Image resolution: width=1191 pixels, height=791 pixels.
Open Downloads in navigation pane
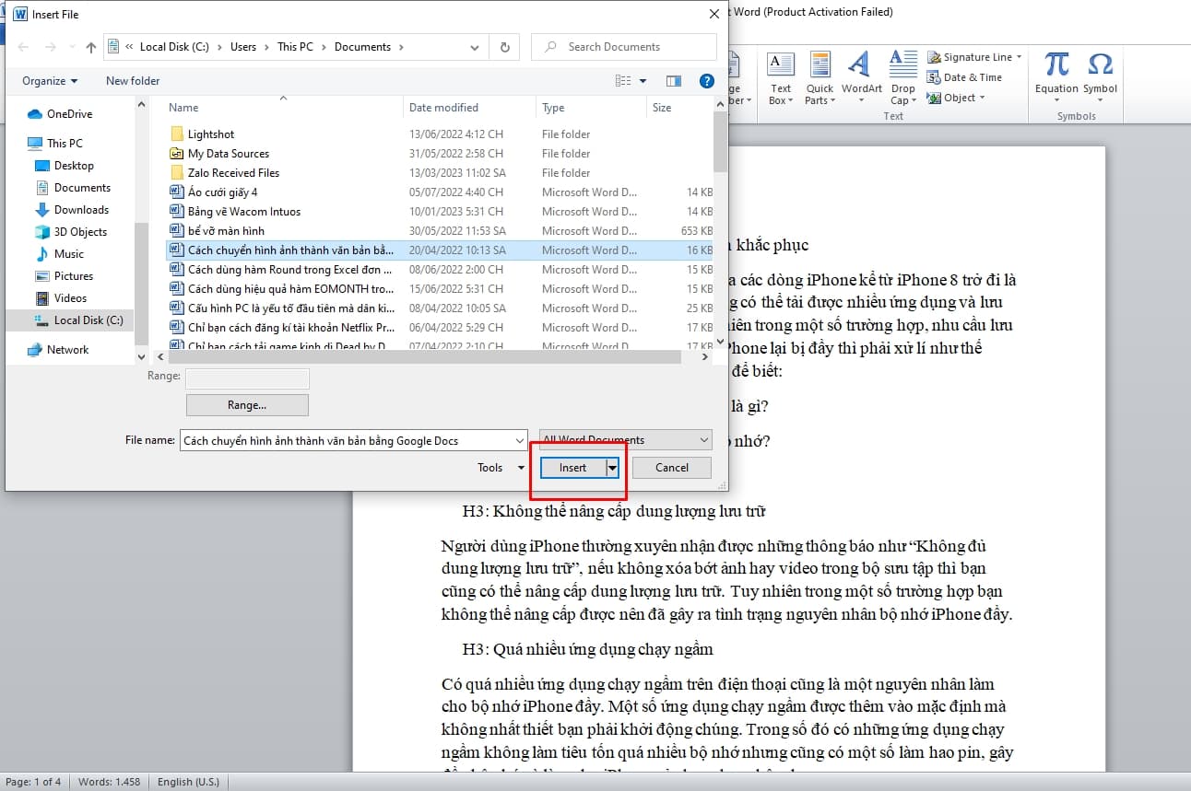(72, 210)
